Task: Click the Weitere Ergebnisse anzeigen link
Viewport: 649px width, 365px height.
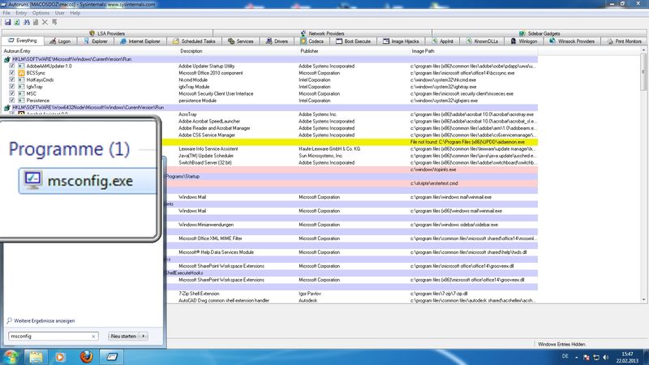Action: (43, 321)
